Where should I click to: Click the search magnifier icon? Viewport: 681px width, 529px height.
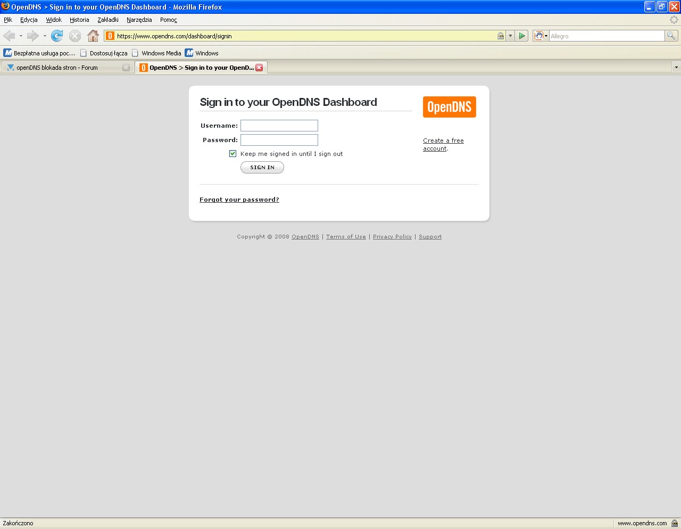671,36
